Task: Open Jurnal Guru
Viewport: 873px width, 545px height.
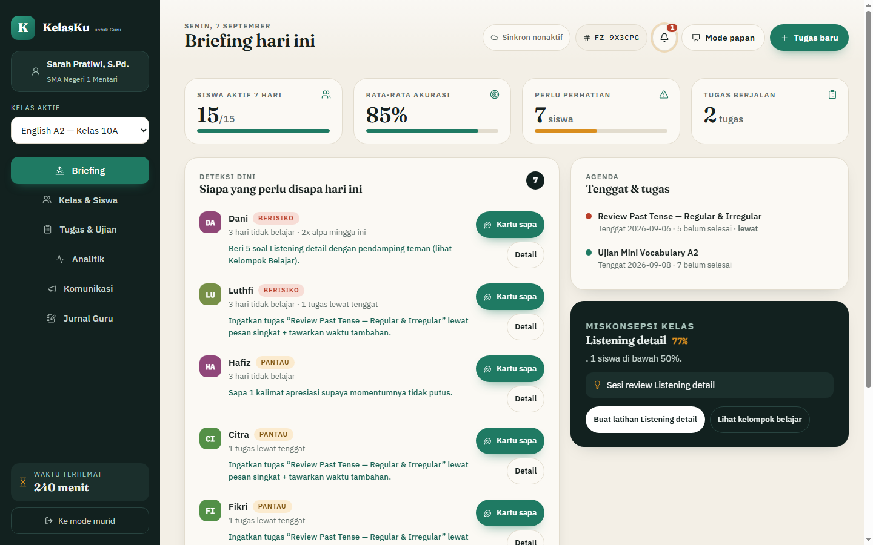Action: tap(80, 319)
